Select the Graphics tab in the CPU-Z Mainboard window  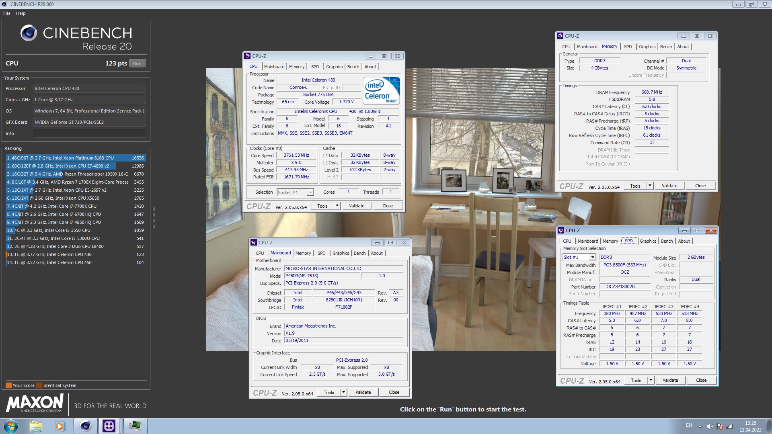(x=341, y=253)
